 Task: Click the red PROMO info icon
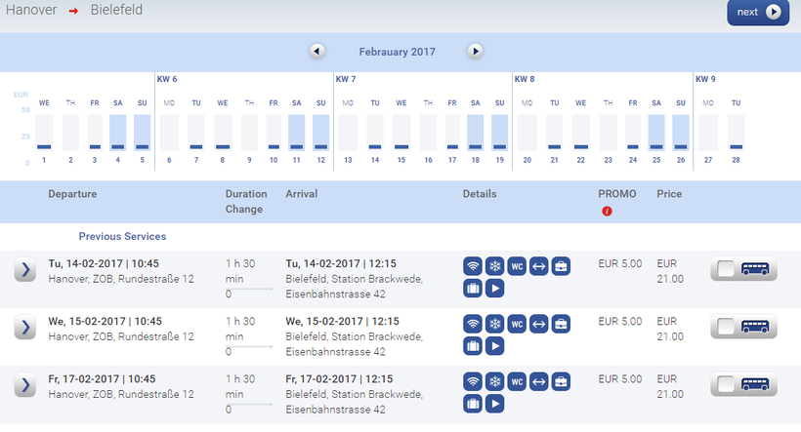click(x=607, y=212)
